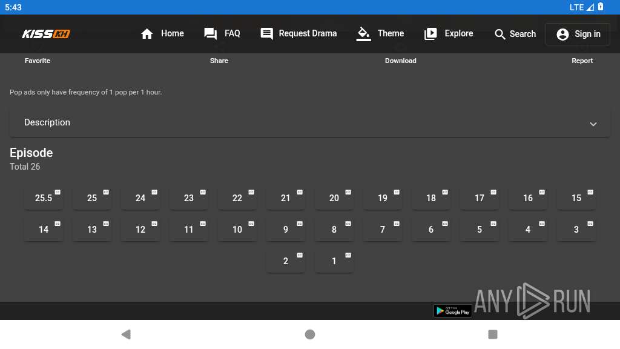The image size is (620, 349).
Task: Select episode 24
Action: point(140,198)
